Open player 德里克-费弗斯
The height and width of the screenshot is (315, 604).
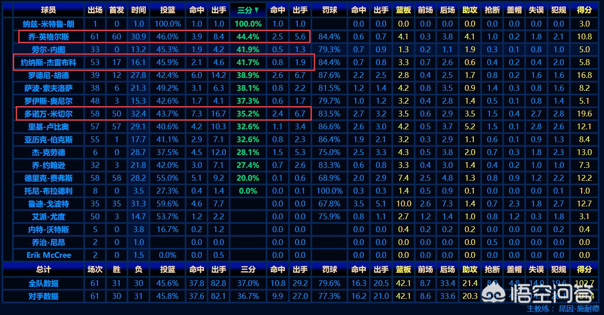pyautogui.click(x=49, y=178)
